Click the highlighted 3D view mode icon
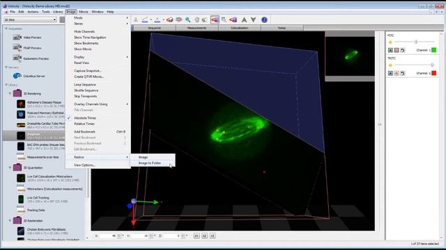 pyautogui.click(x=215, y=19)
